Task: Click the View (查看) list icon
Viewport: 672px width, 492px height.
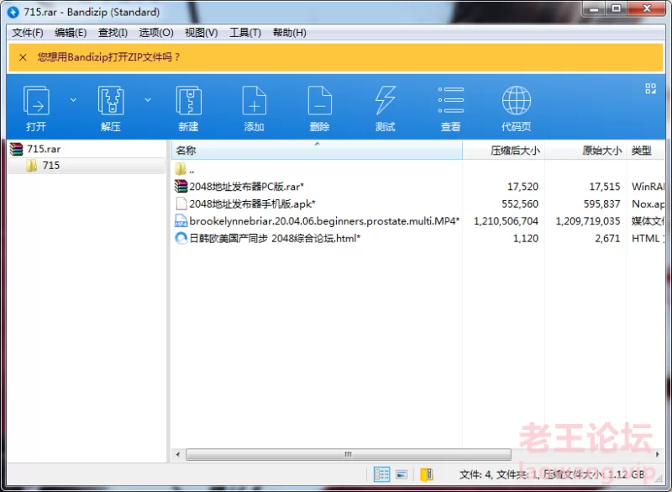Action: [x=451, y=101]
